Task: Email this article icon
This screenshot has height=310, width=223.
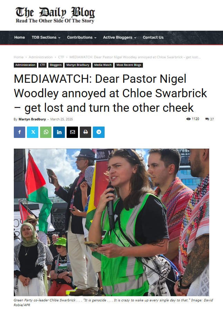Action: 72,132
